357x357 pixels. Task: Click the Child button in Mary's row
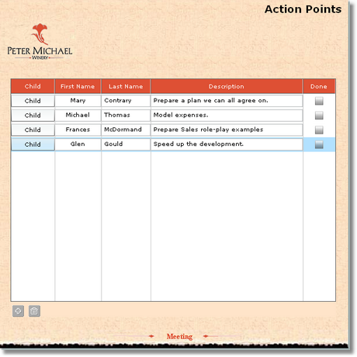(33, 101)
